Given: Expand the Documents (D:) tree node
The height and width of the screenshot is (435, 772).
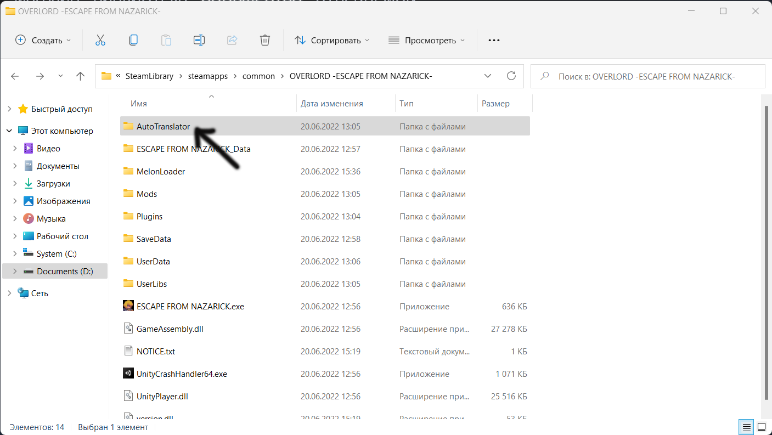Looking at the screenshot, I should (15, 271).
